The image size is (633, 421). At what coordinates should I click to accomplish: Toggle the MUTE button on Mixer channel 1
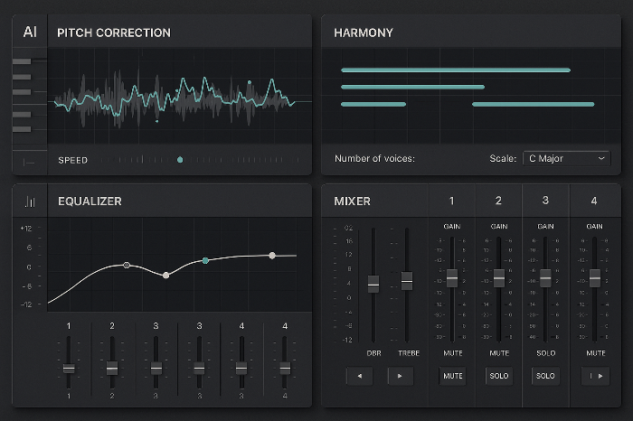coord(452,376)
